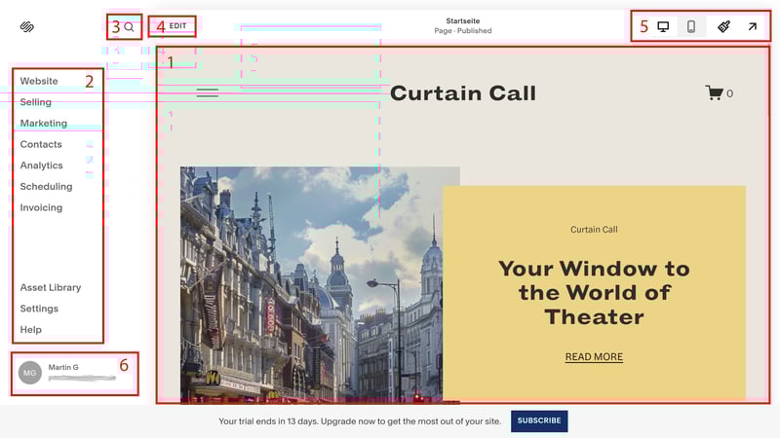
Task: Open the Website menu item
Action: tap(39, 81)
